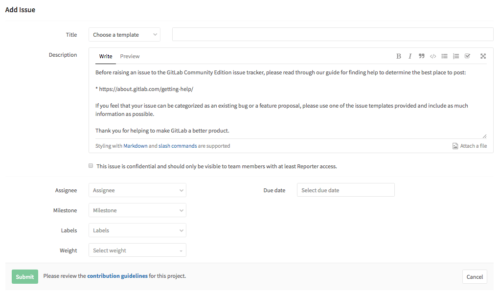Screen dimensions: 500x294
Task: Open the Labels dropdown
Action: (137, 230)
